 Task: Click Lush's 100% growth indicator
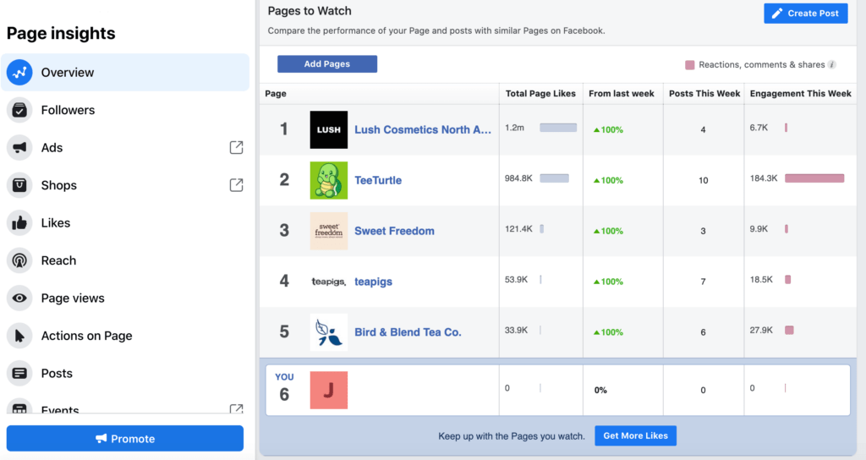(x=608, y=129)
